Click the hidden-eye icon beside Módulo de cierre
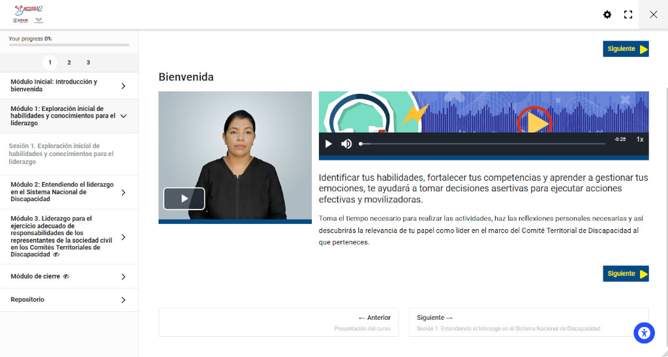 [67, 277]
